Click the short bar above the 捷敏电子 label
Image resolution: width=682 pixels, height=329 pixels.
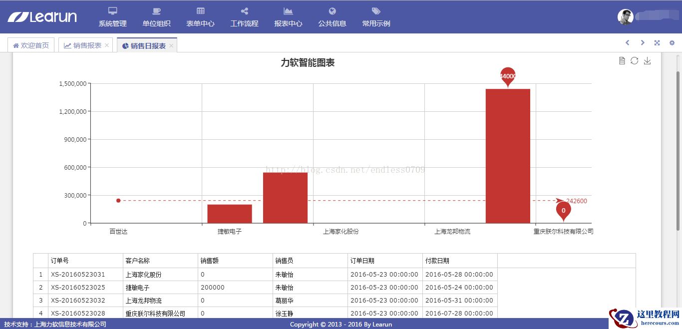[x=230, y=214]
